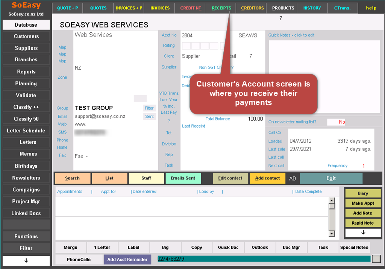Expand the down arrow under Rapid Note

[x=363, y=233]
